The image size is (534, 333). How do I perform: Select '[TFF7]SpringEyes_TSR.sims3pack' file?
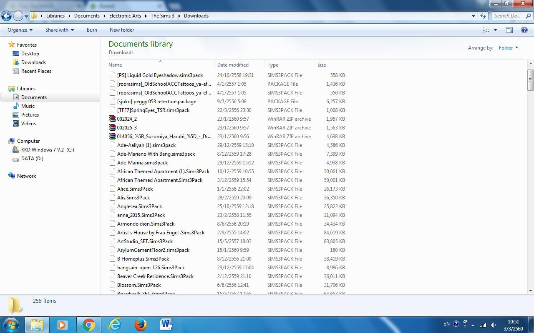click(x=153, y=110)
